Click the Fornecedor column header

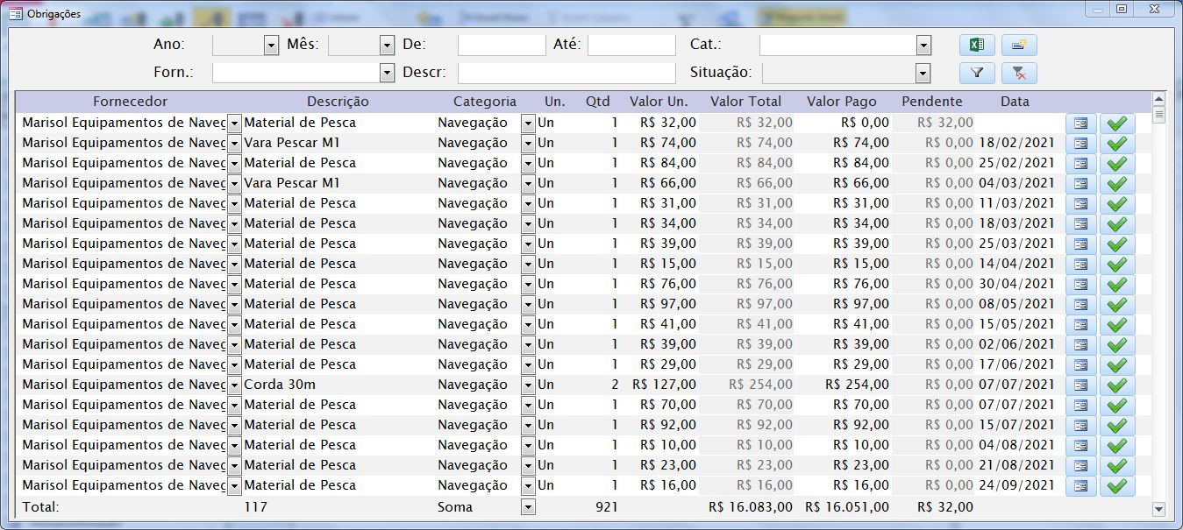(130, 102)
